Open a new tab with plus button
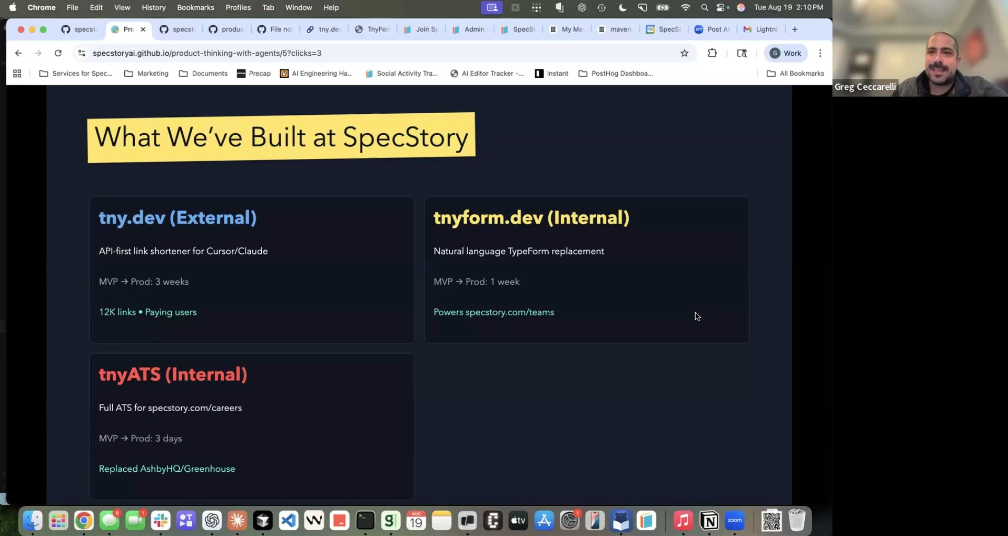 click(x=795, y=29)
